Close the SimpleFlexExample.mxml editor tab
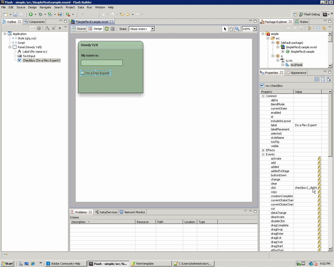334x267 pixels. [x=111, y=22]
